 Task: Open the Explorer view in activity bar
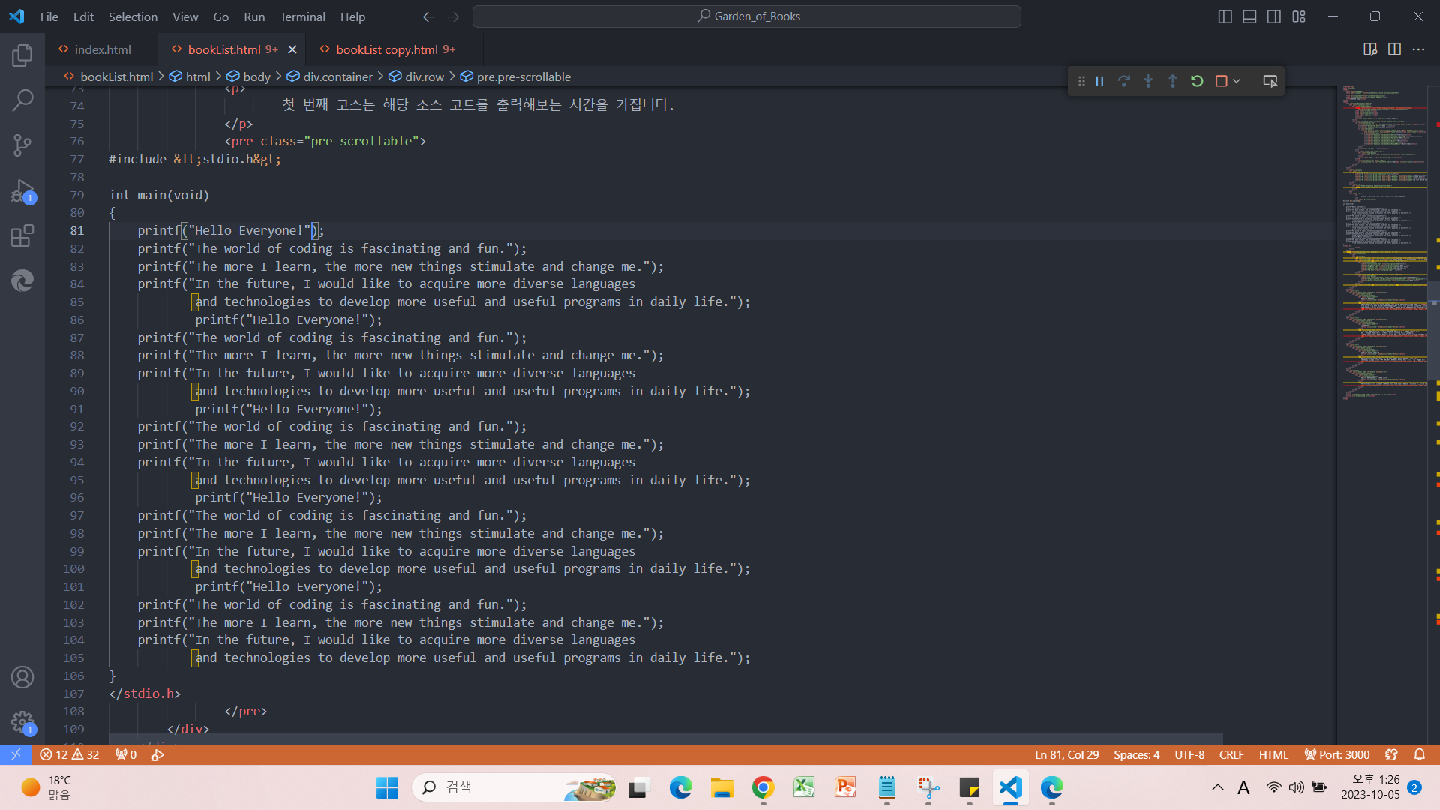coord(22,55)
